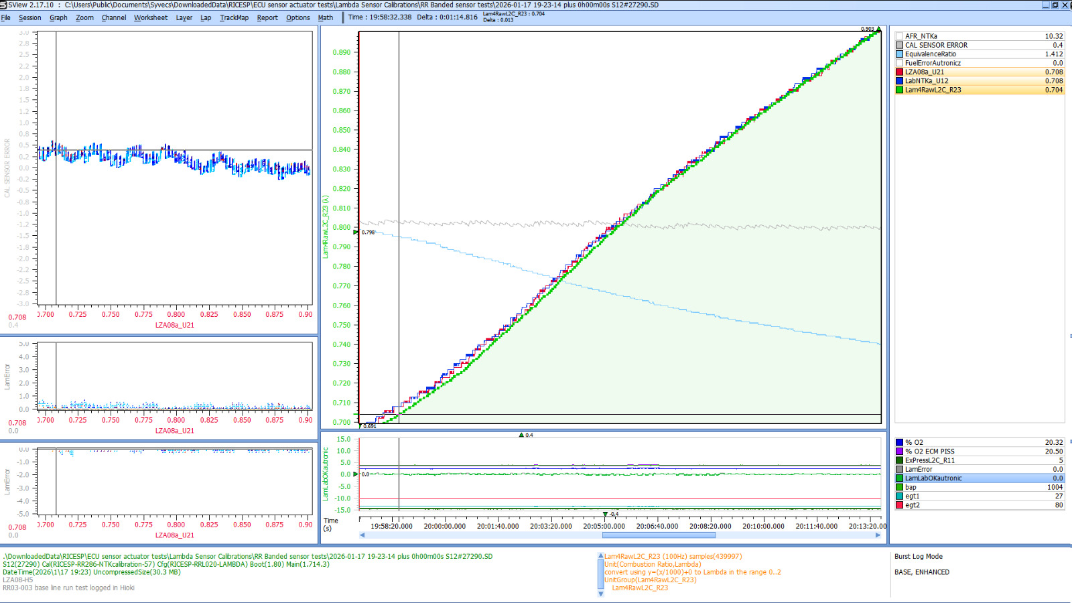Click the up-arrow stepper above Lam4RawL2C_R23 channel info
This screenshot has width=1072, height=603.
pyautogui.click(x=599, y=555)
